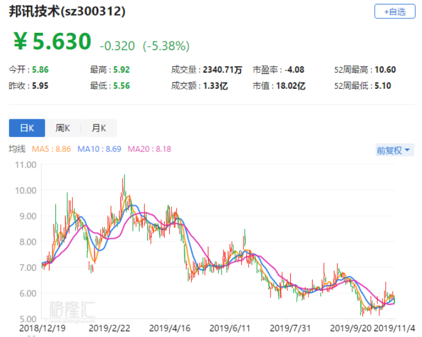Switch to the 周K weekly chart tab
The image size is (422, 337).
pos(63,128)
